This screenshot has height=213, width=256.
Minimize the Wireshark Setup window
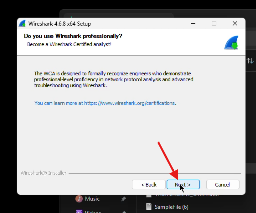click(x=193, y=23)
